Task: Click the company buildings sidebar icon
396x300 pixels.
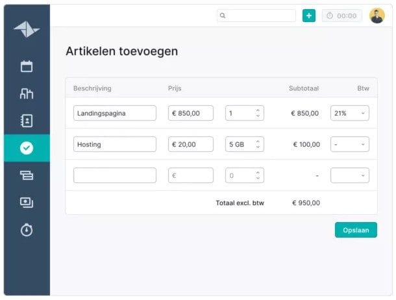Action: coord(27,94)
